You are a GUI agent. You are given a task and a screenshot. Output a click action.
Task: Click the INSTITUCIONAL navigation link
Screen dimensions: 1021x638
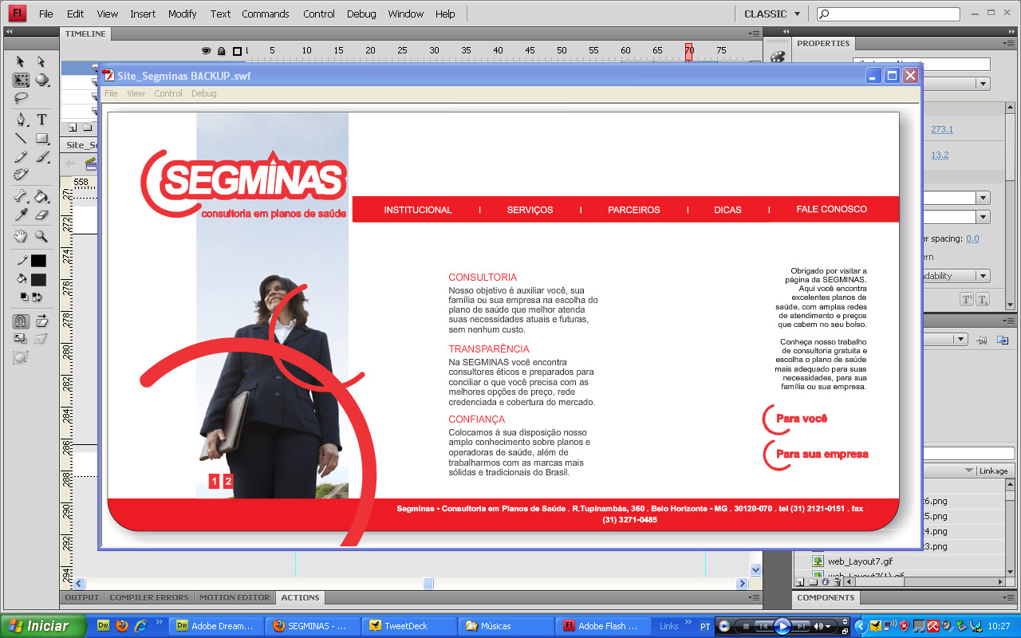pos(418,210)
